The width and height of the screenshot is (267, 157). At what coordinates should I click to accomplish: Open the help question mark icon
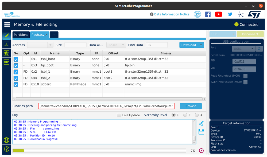point(6,149)
